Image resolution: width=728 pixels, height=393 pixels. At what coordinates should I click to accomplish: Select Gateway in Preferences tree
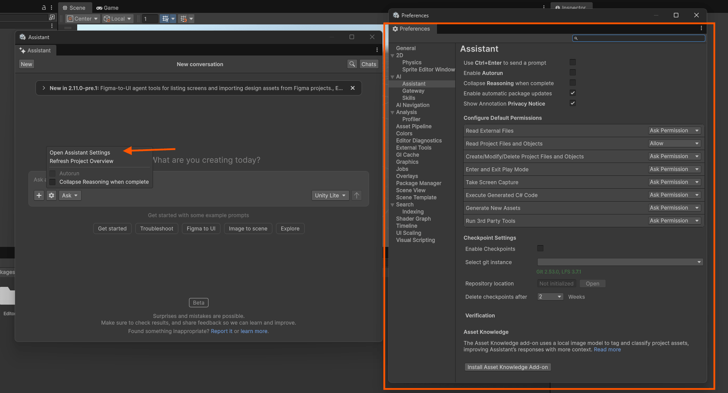(x=413, y=91)
